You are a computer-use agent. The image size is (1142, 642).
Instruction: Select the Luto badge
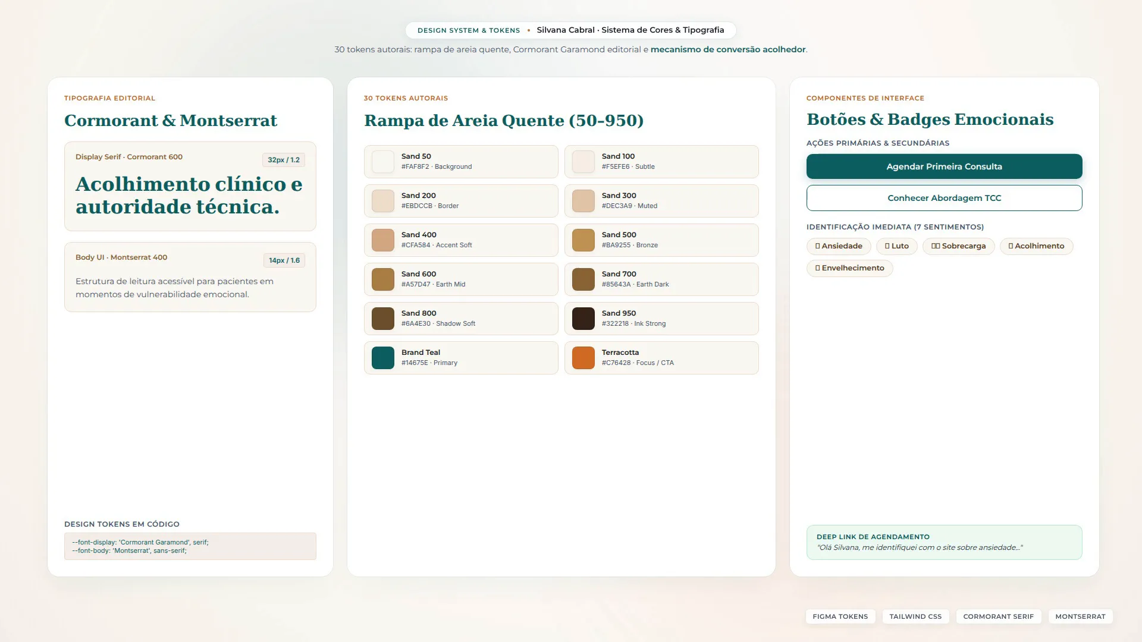point(896,246)
